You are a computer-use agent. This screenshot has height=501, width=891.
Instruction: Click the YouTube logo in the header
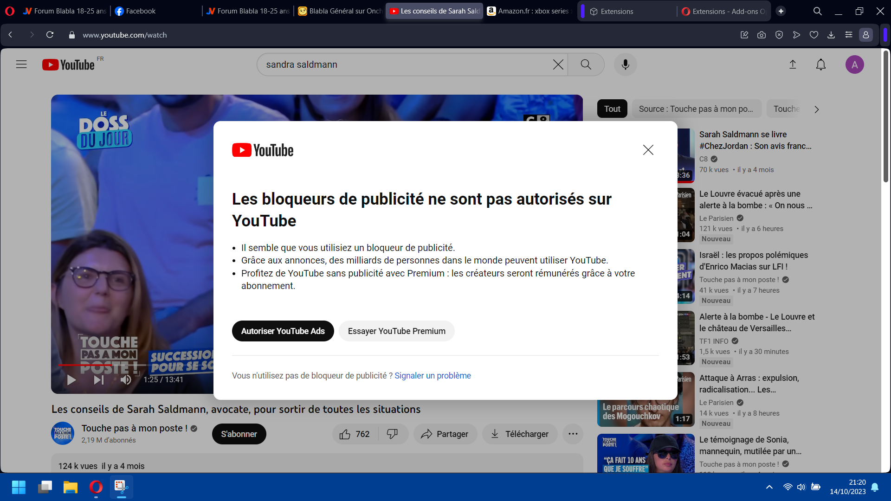(69, 64)
